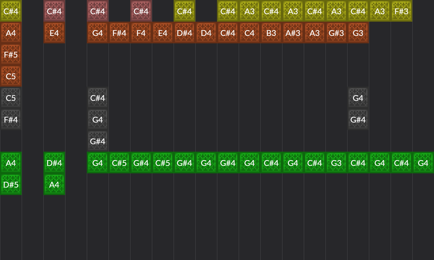Screen dimensions: 434x260
Task: Select the orange C4 note block
Action: click(250, 33)
